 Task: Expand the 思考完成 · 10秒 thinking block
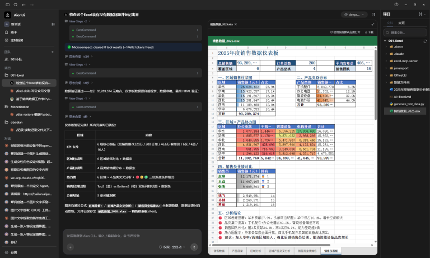click(79, 57)
